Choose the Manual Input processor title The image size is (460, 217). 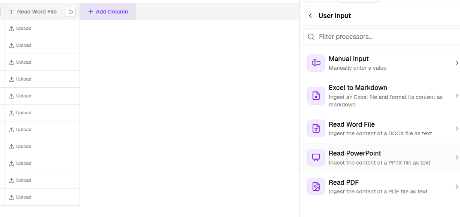(349, 59)
